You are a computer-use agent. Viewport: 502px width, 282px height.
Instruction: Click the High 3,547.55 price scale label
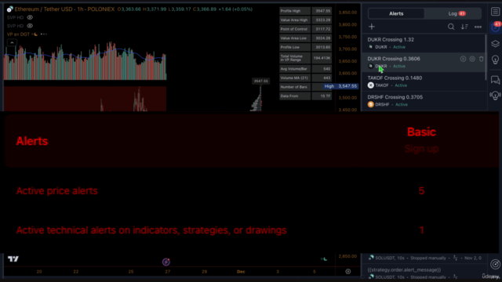pos(340,86)
